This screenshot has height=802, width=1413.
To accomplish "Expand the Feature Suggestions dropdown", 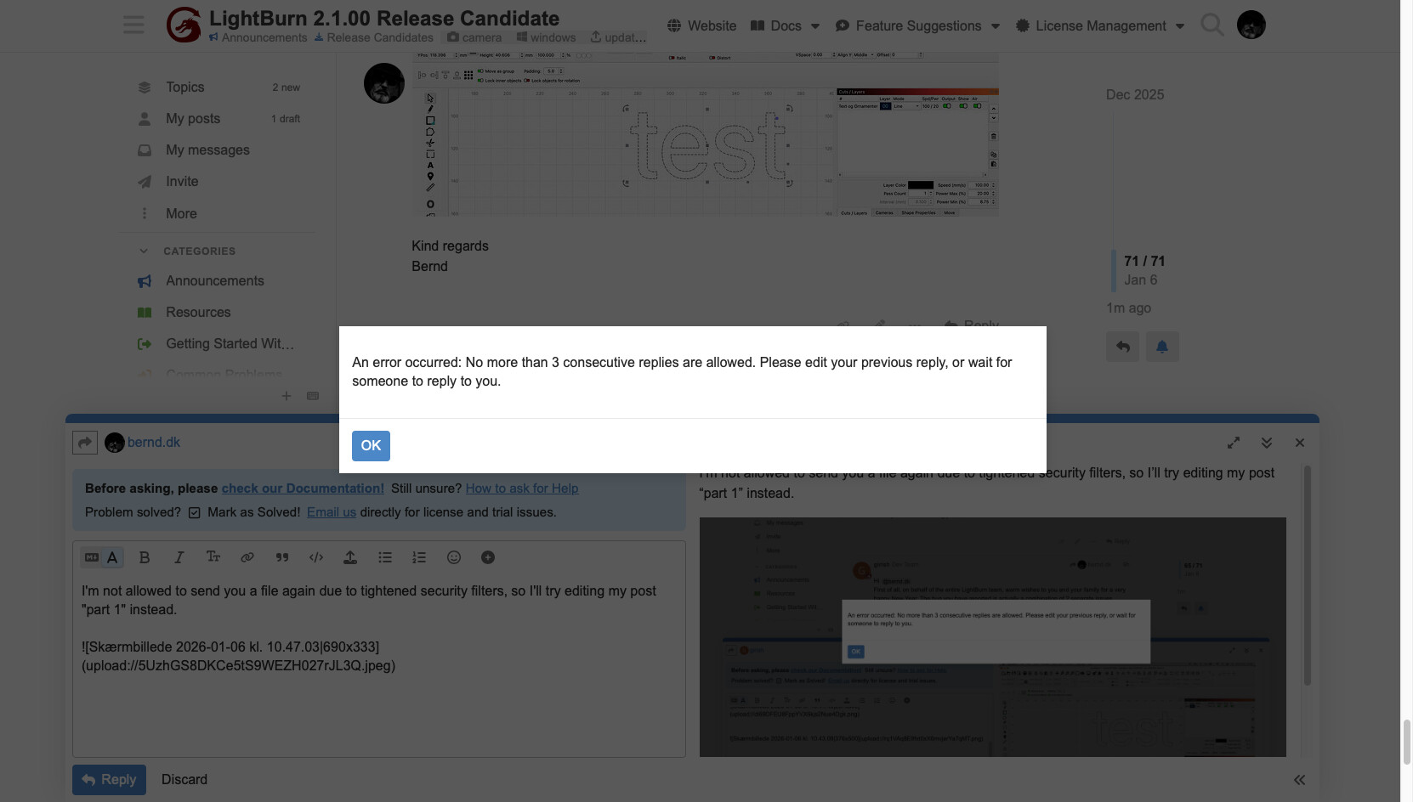I will (x=918, y=25).
